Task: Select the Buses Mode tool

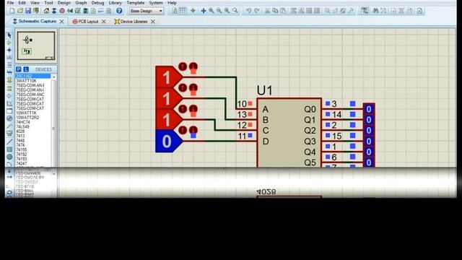Action: point(9,72)
